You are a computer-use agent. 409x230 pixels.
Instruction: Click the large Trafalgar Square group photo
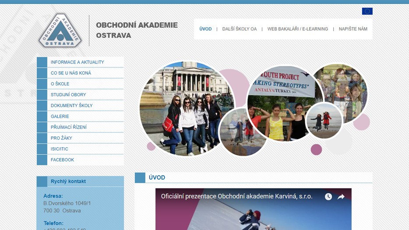click(187, 109)
